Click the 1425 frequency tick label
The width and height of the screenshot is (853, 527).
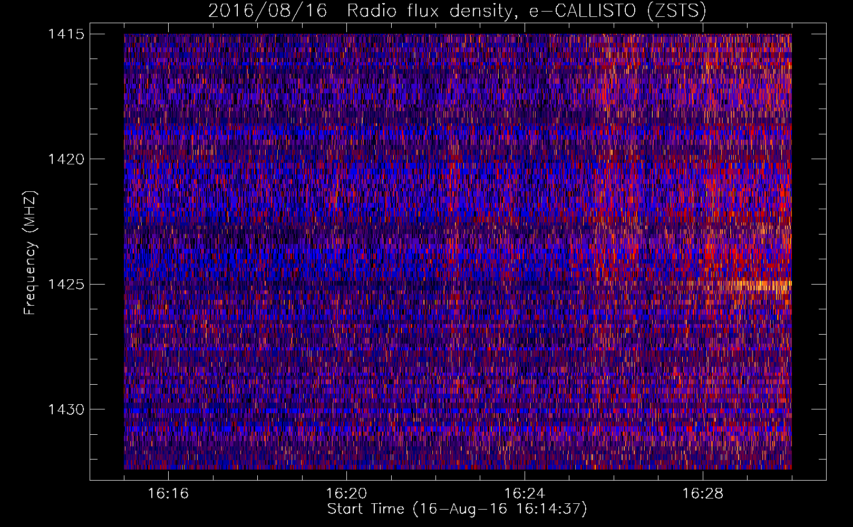[x=66, y=285]
